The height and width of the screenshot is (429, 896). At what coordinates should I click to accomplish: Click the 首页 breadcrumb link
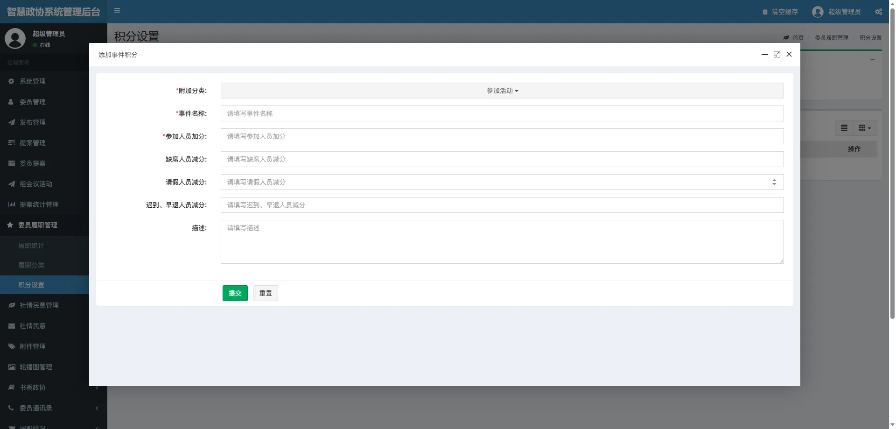(798, 38)
